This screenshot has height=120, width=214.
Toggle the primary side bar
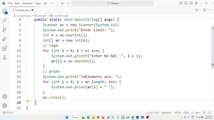181,3
